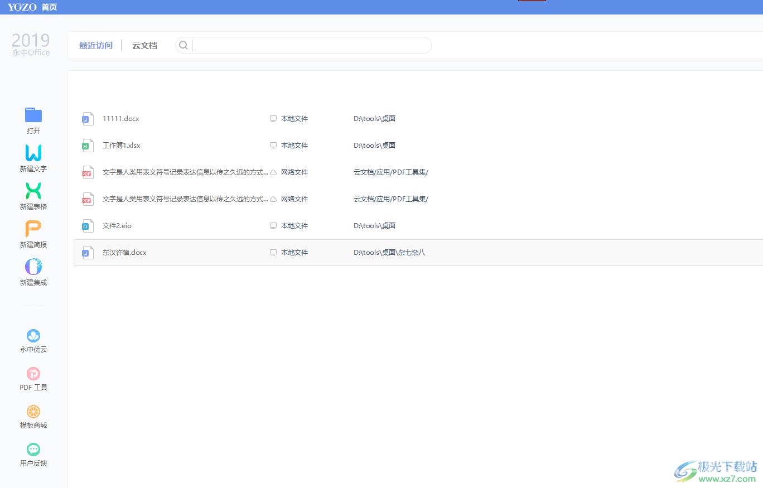Click xlsx file icon for 工作簿1.xlsx
Viewport: 763px width, 488px height.
pyautogui.click(x=88, y=146)
